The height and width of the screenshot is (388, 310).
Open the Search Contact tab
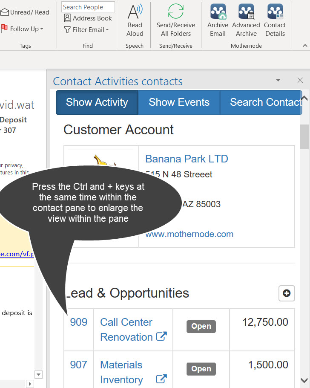261,102
